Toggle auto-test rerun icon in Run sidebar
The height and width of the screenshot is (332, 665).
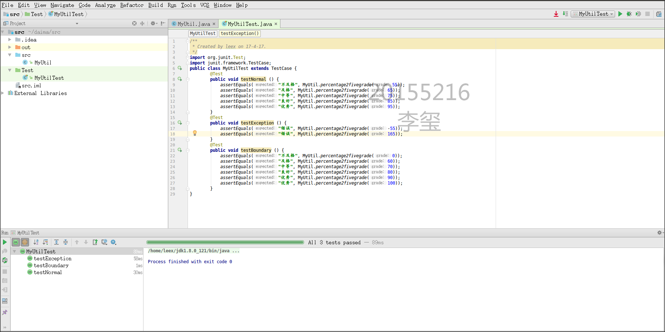[x=5, y=260]
